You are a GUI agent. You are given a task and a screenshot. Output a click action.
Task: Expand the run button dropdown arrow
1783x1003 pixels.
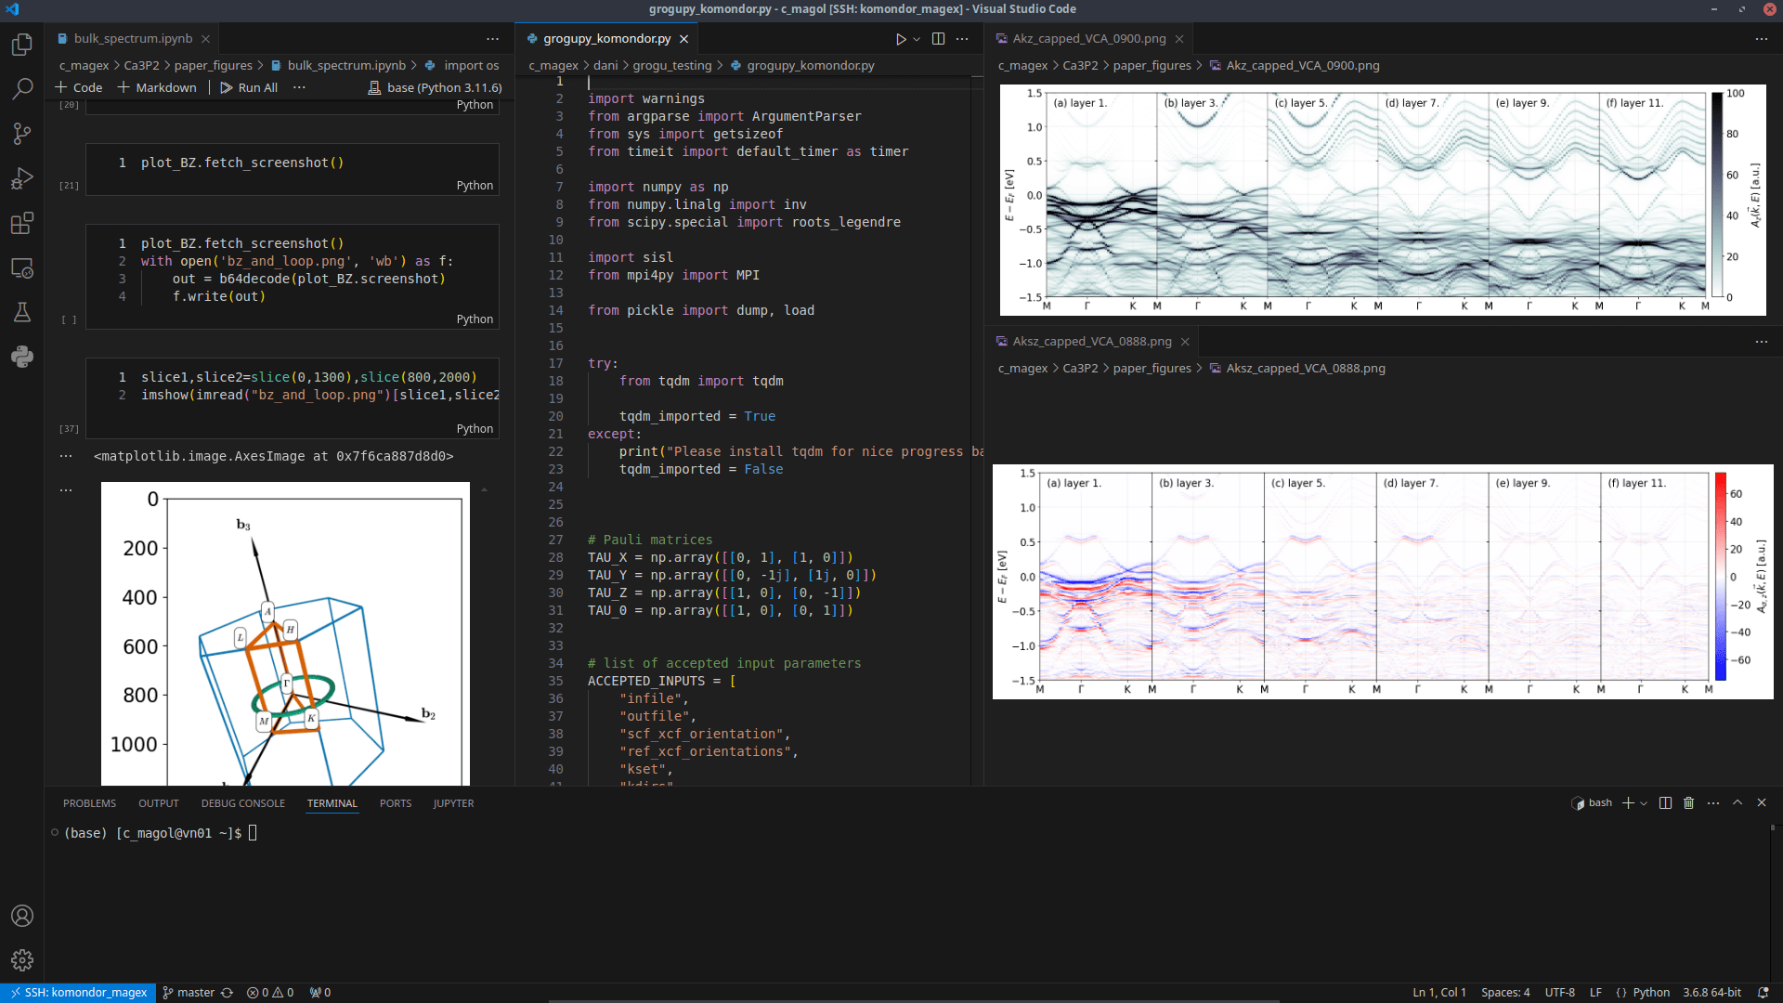coord(917,39)
